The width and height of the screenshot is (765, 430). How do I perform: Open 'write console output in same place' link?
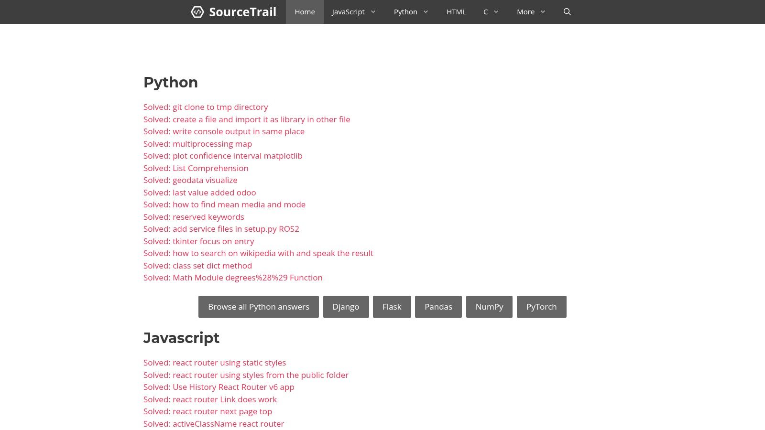click(x=224, y=131)
